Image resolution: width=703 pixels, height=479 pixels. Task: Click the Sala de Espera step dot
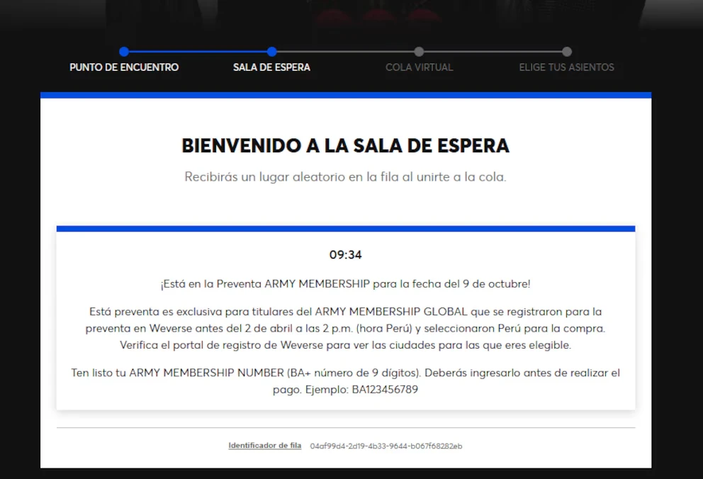point(271,52)
